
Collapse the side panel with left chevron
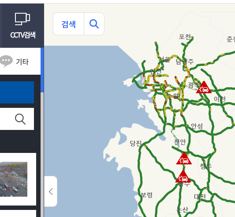pyautogui.click(x=51, y=191)
